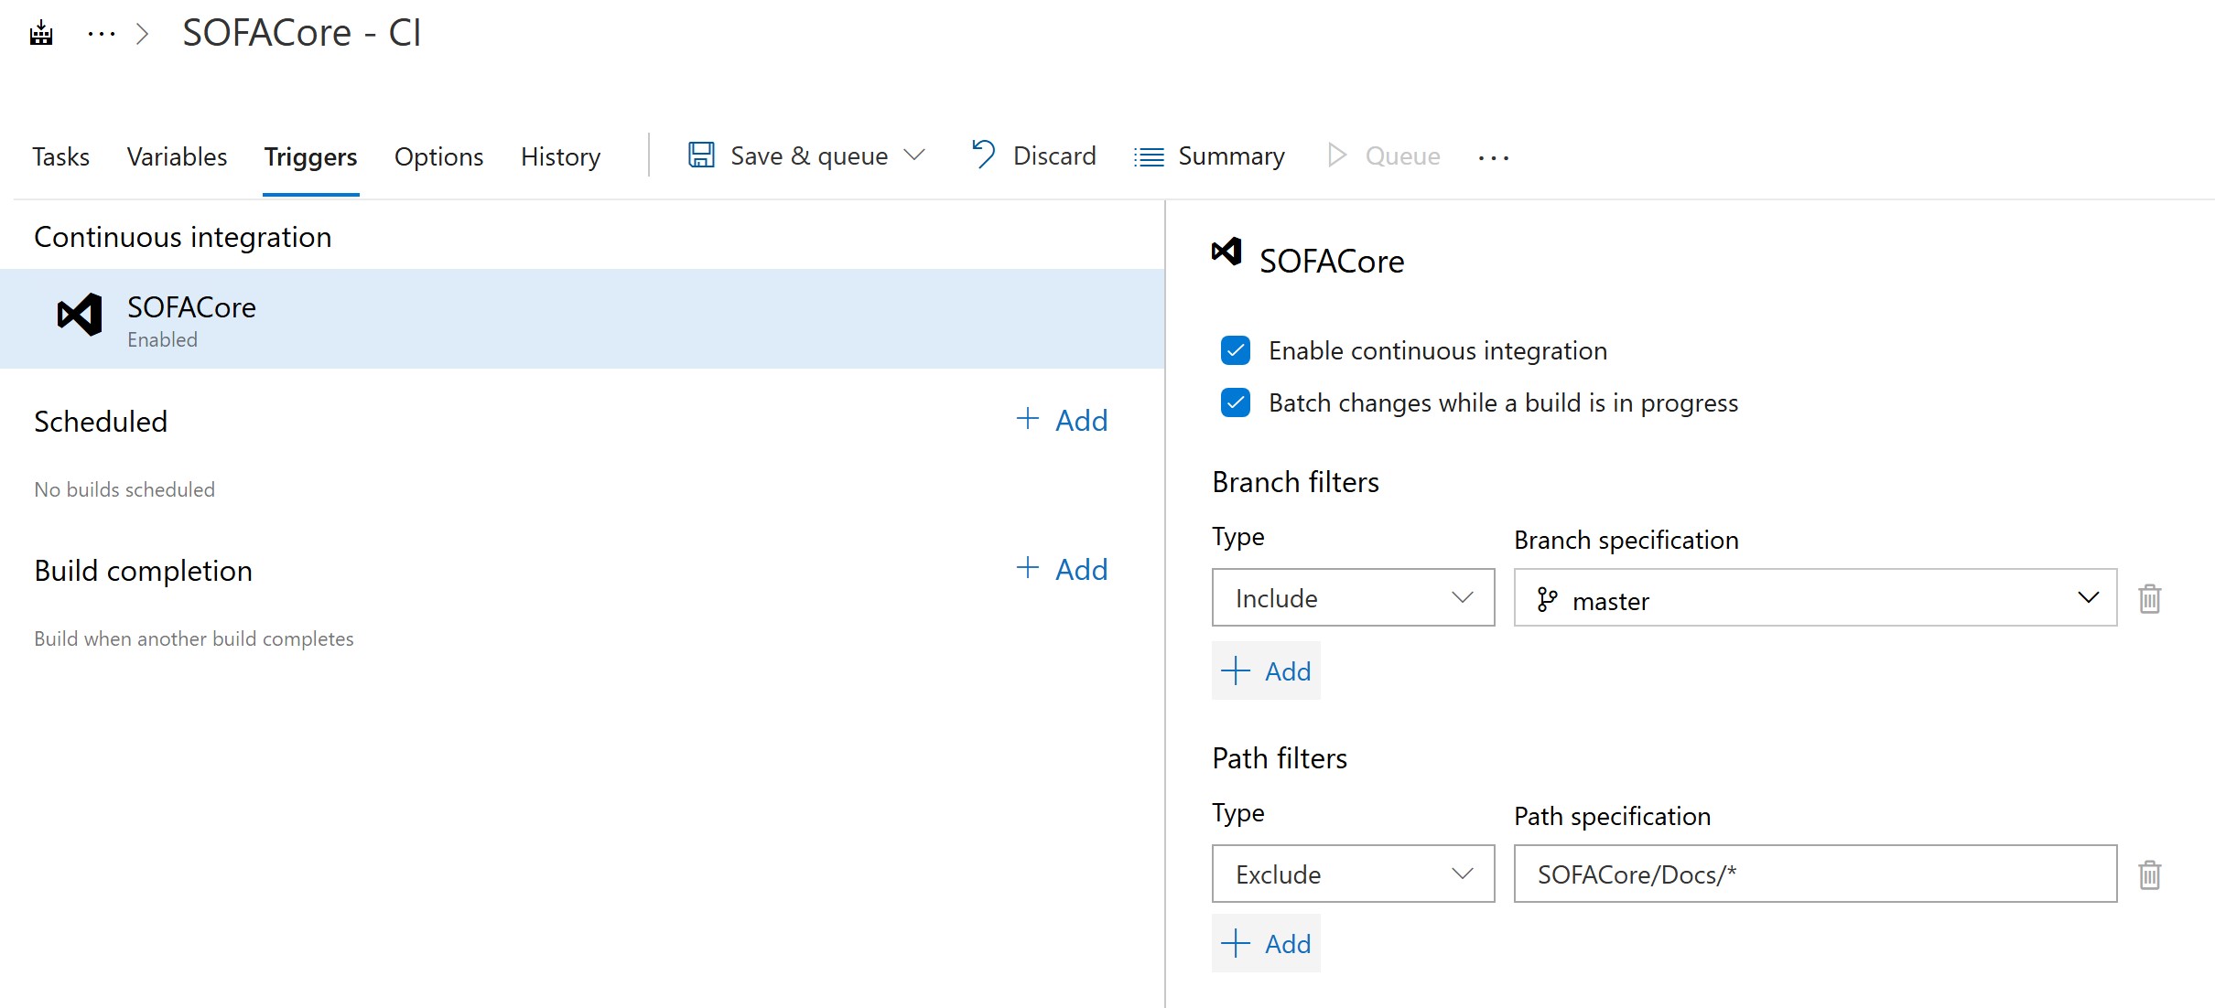Image resolution: width=2215 pixels, height=1008 pixels.
Task: Open the Summary list icon
Action: [1149, 157]
